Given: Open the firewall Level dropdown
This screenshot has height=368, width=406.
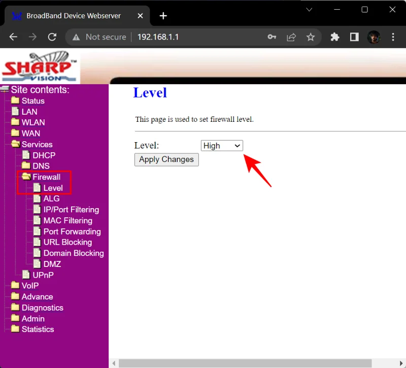Looking at the screenshot, I should pyautogui.click(x=222, y=146).
